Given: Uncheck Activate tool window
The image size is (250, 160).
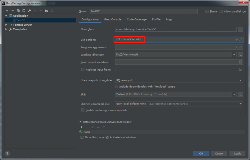Looking at the screenshot, I should 107,137.
